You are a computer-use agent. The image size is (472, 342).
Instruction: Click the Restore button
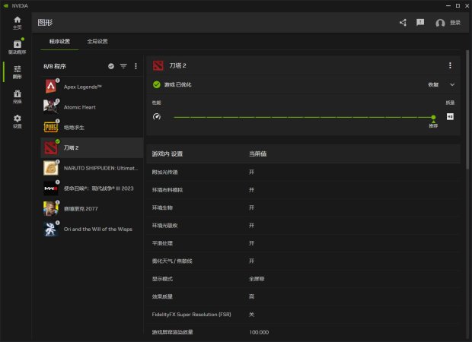(x=433, y=85)
